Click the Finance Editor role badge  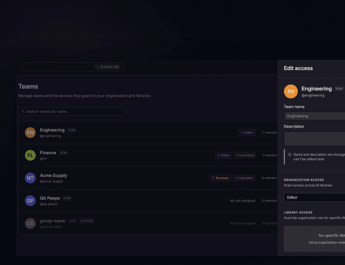click(223, 155)
